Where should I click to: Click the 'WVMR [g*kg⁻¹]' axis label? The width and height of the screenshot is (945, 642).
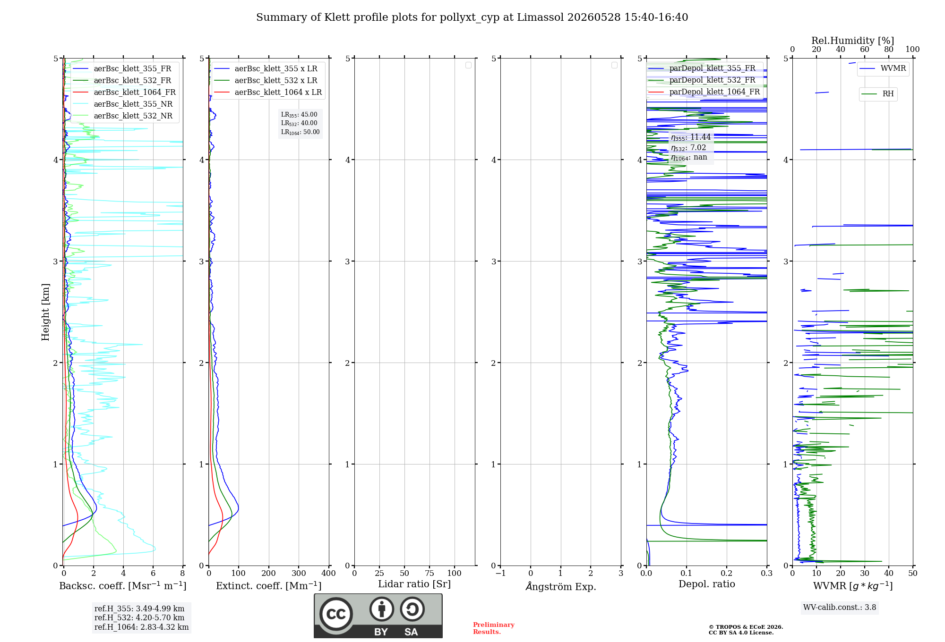852,586
